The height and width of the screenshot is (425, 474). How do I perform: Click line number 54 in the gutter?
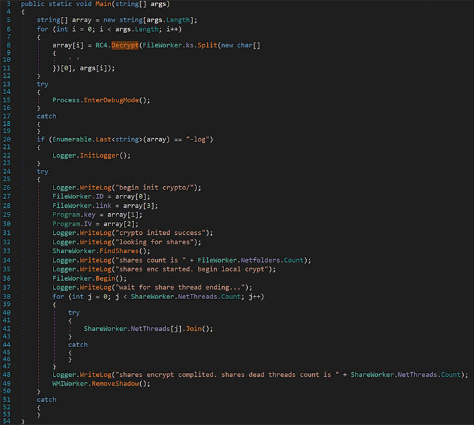point(7,421)
